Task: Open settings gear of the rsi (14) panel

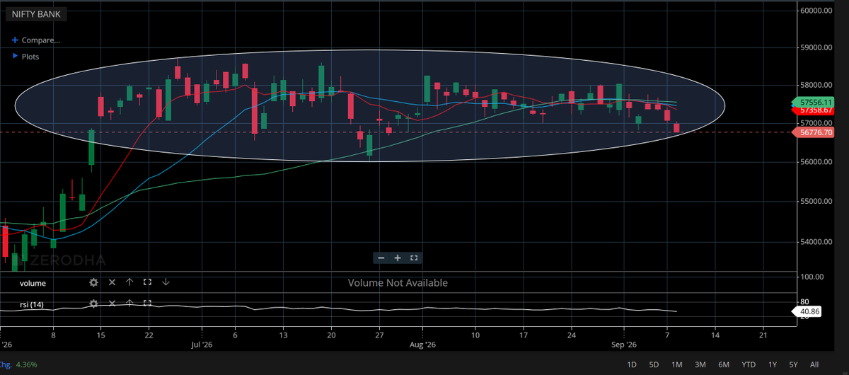Action: [x=93, y=304]
